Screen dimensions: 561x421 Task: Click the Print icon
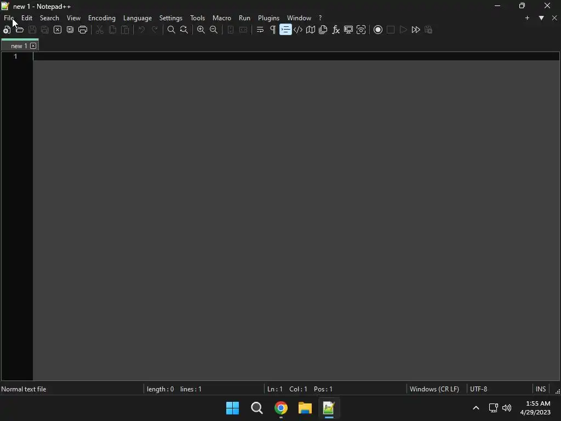(x=83, y=30)
